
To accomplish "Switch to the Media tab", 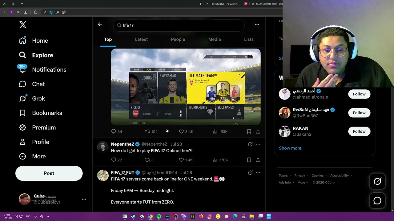I will coord(215,39).
